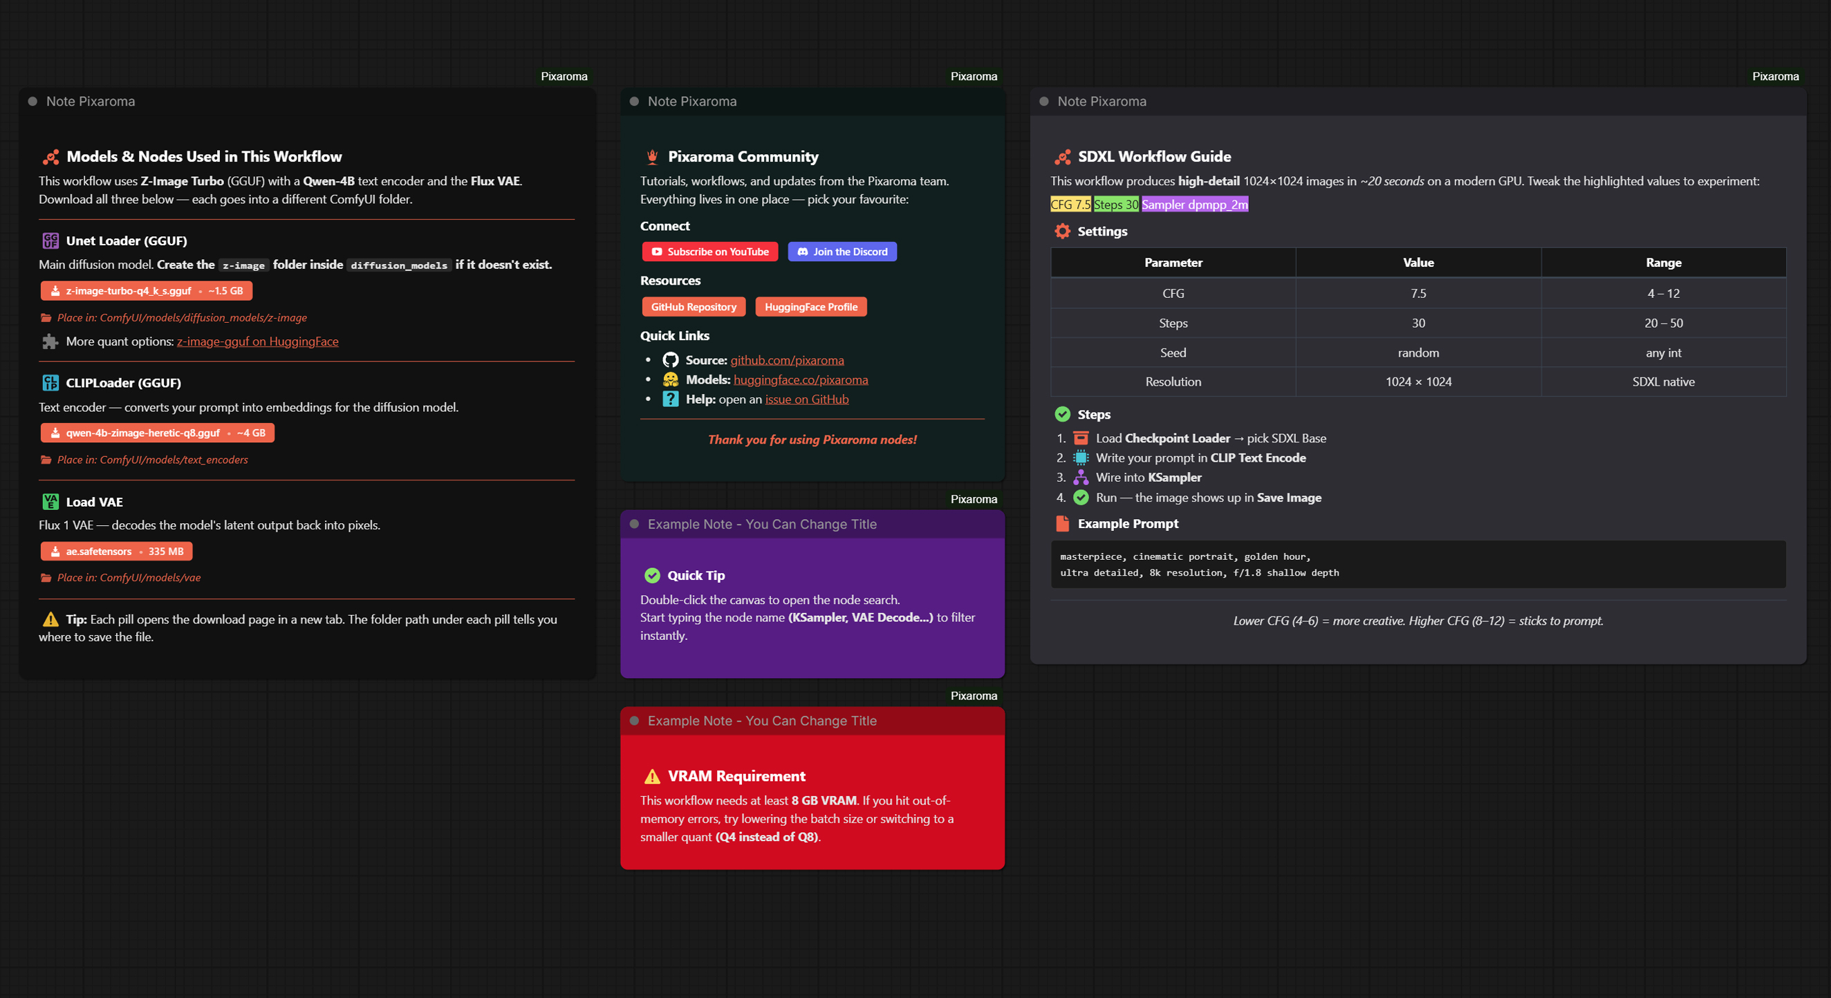Viewport: 1831px width, 998px height.
Task: Click the green check icon beside Steps heading
Action: pos(1063,414)
